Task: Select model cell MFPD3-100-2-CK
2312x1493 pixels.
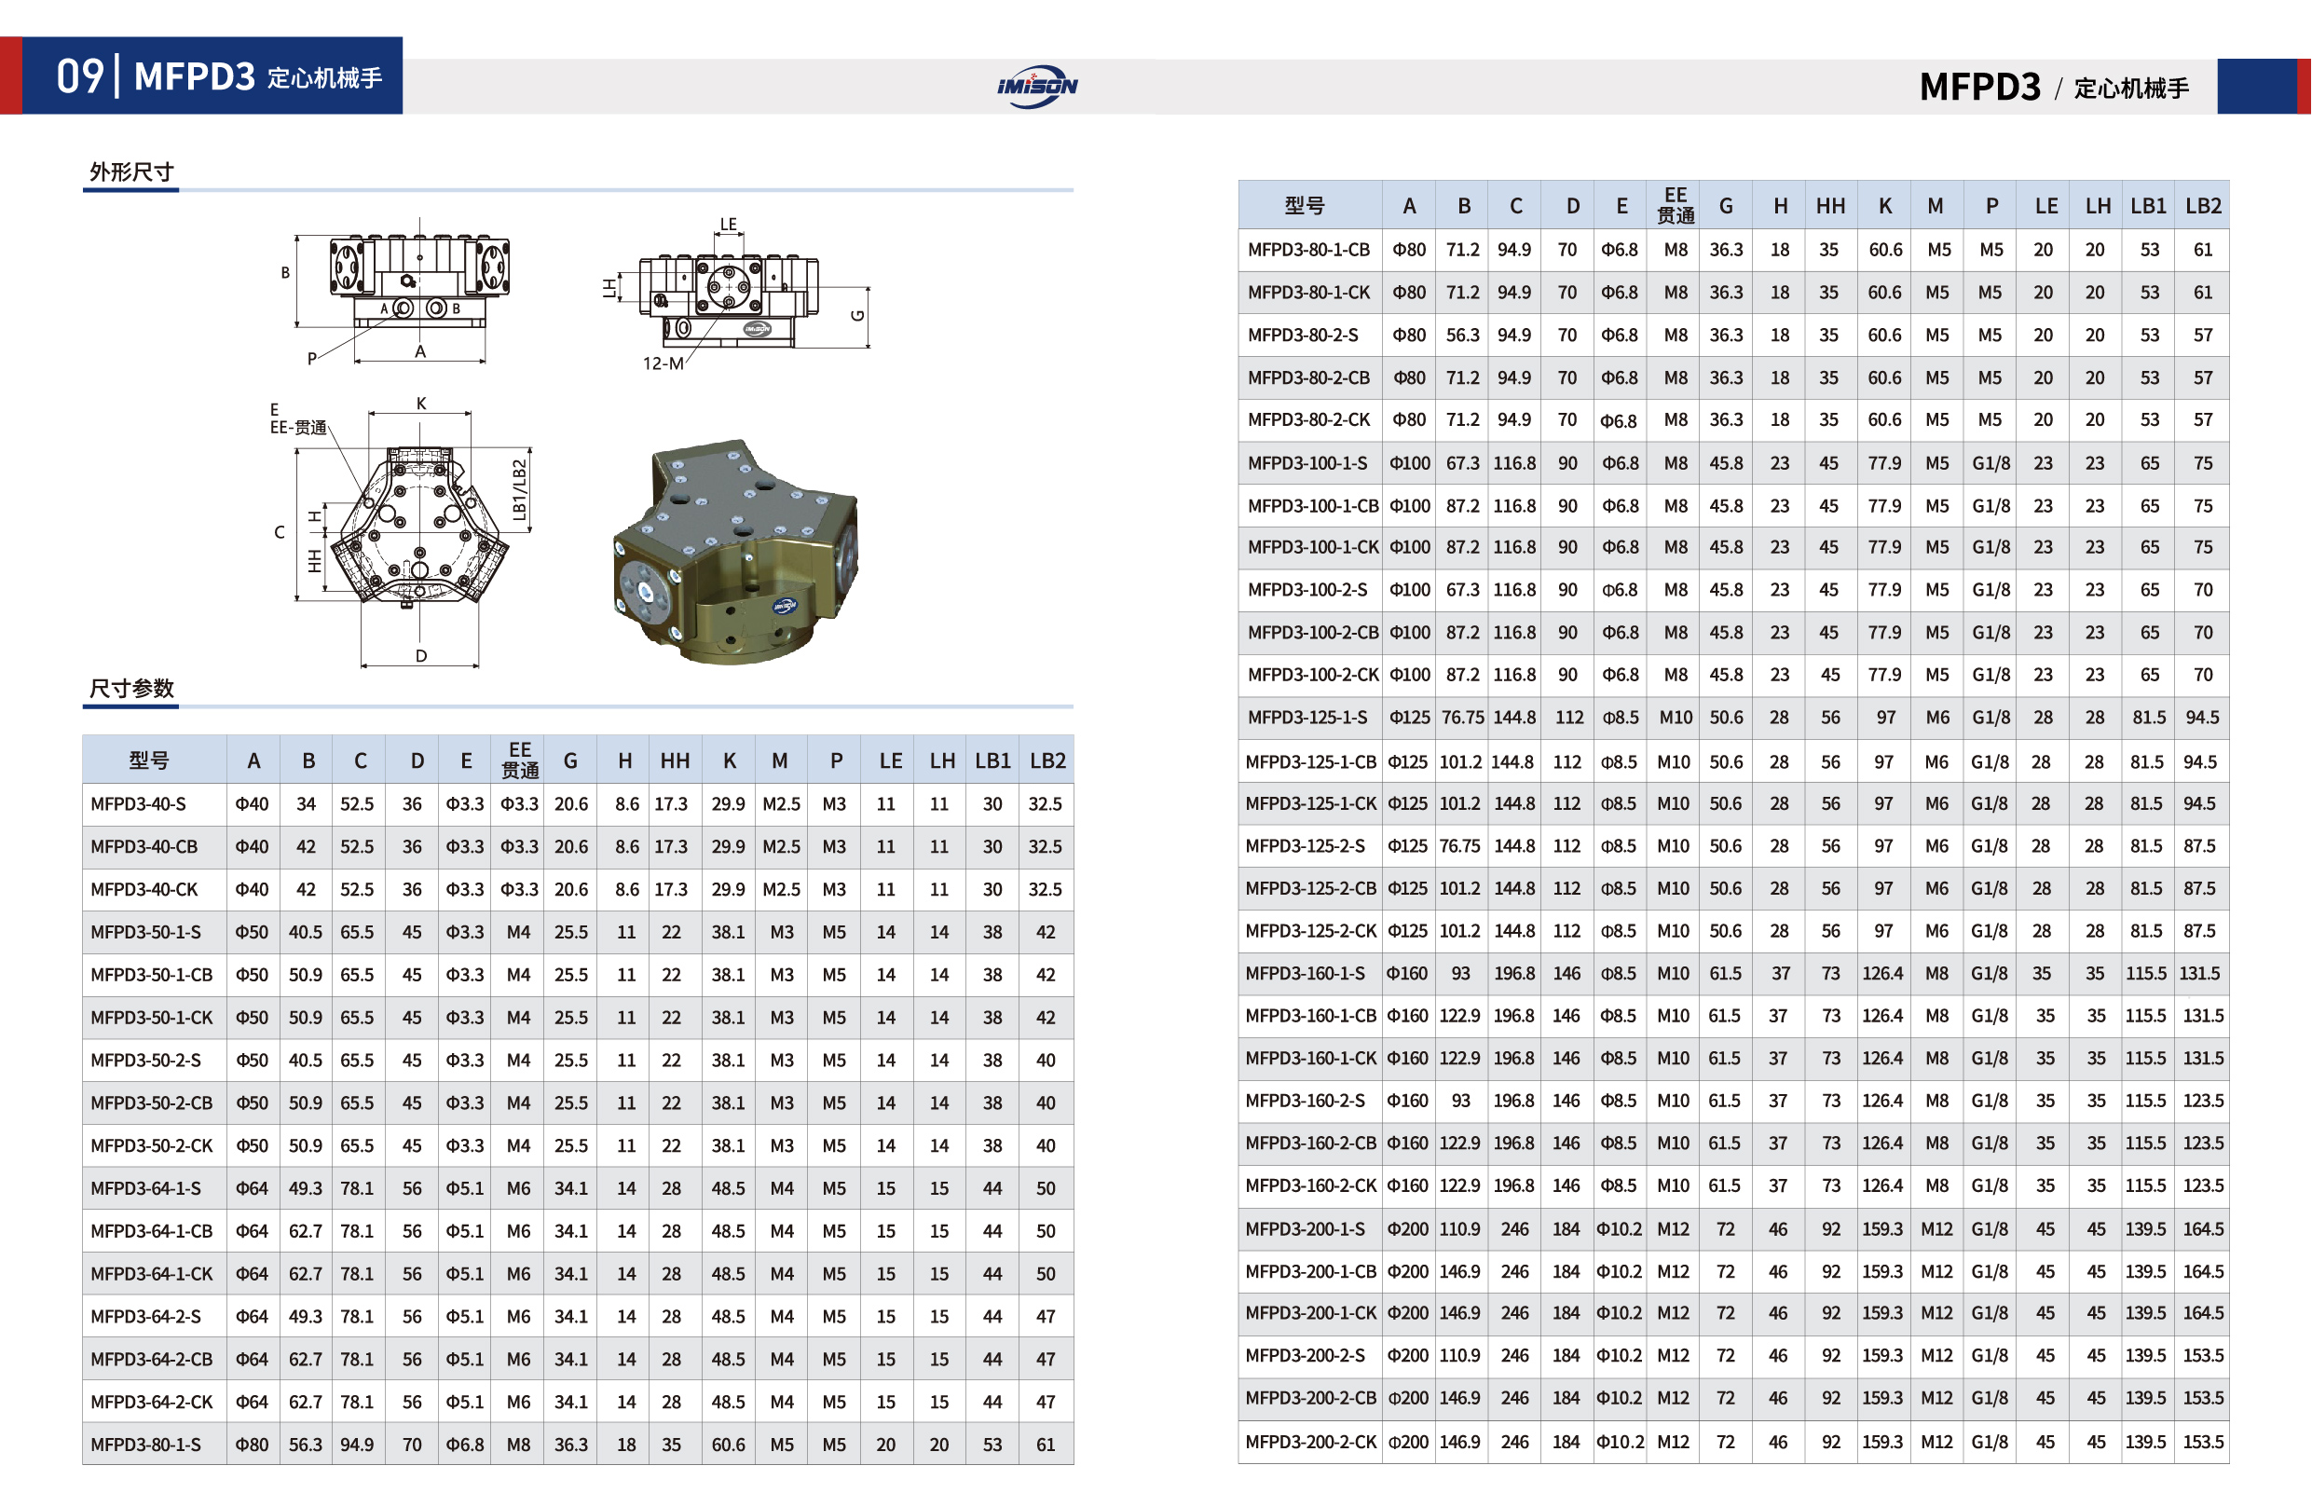Action: (x=1310, y=675)
